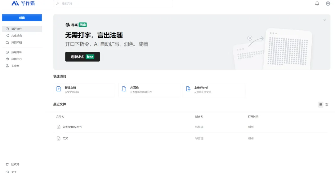Click the share icon beside 共享给我
Image resolution: width=335 pixels, height=173 pixels.
coord(7,36)
